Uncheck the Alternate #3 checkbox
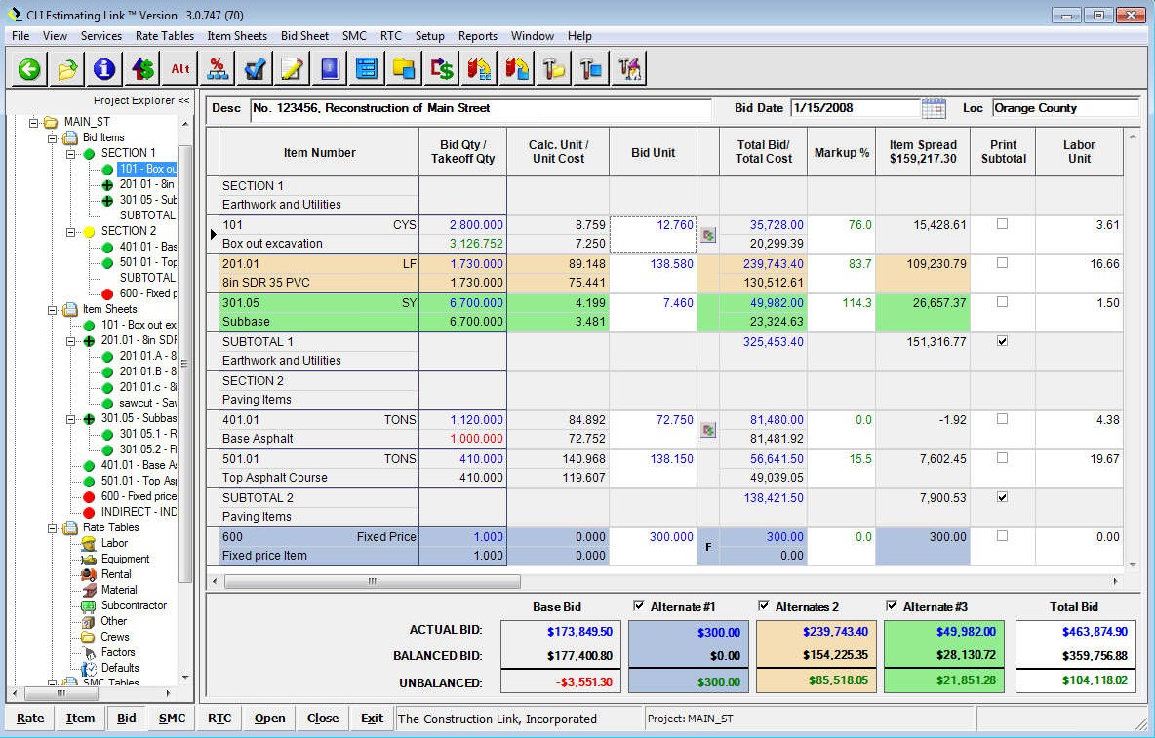 892,606
